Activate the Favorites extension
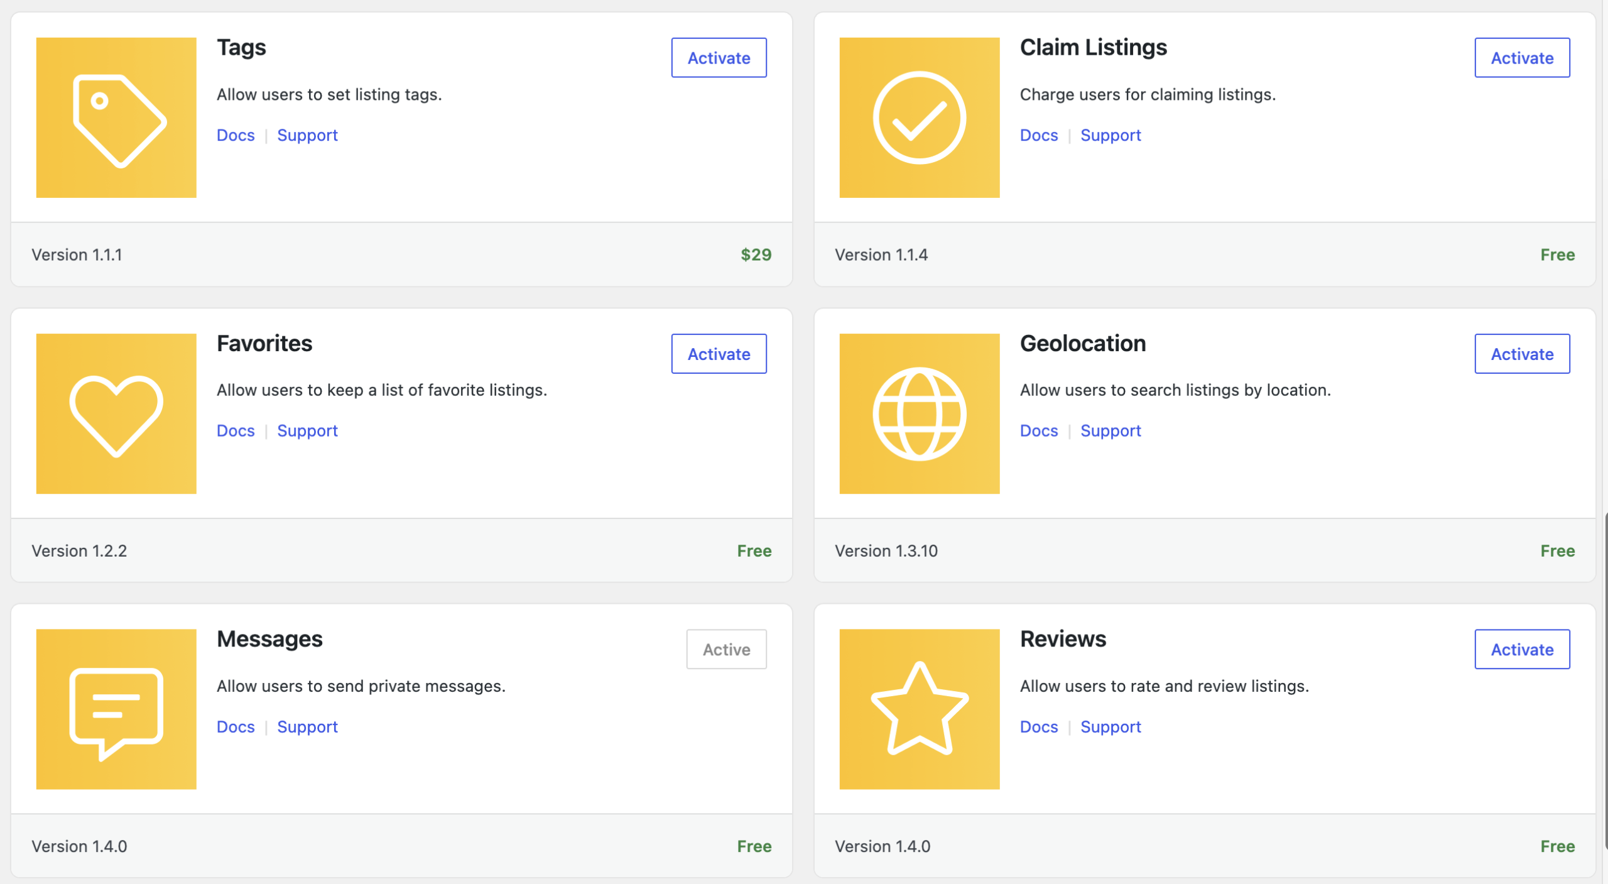This screenshot has height=884, width=1608. [x=719, y=354]
